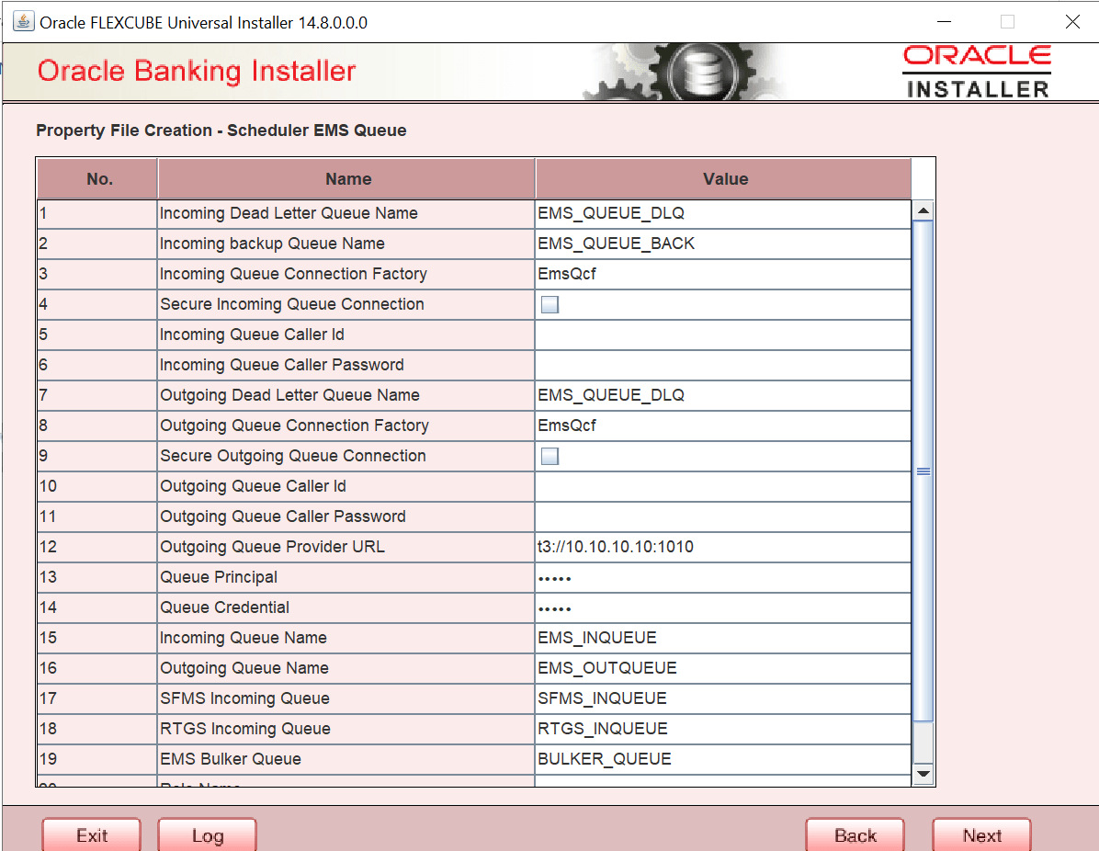Click the Name column header
This screenshot has width=1099, height=851.
point(347,179)
